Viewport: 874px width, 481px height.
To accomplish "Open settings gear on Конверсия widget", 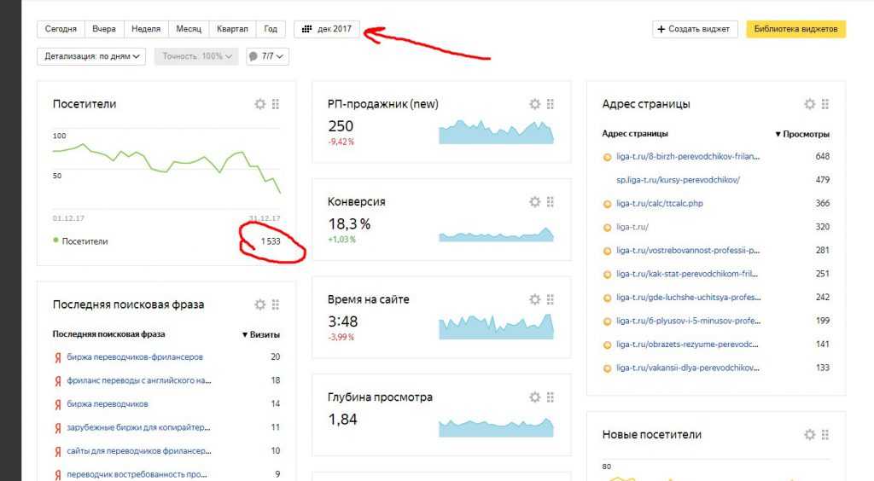I will (x=535, y=202).
